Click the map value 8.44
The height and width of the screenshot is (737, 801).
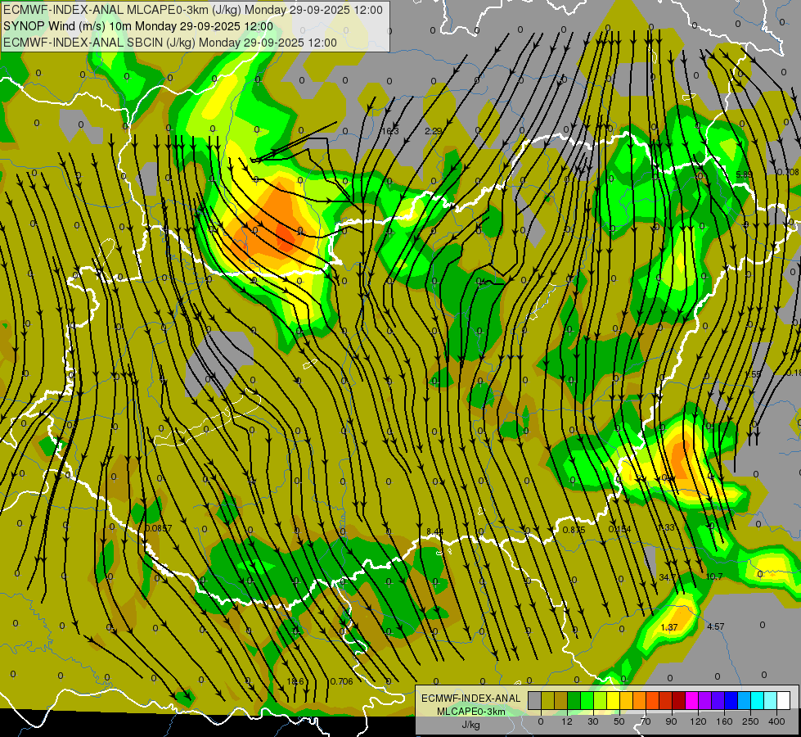434,532
